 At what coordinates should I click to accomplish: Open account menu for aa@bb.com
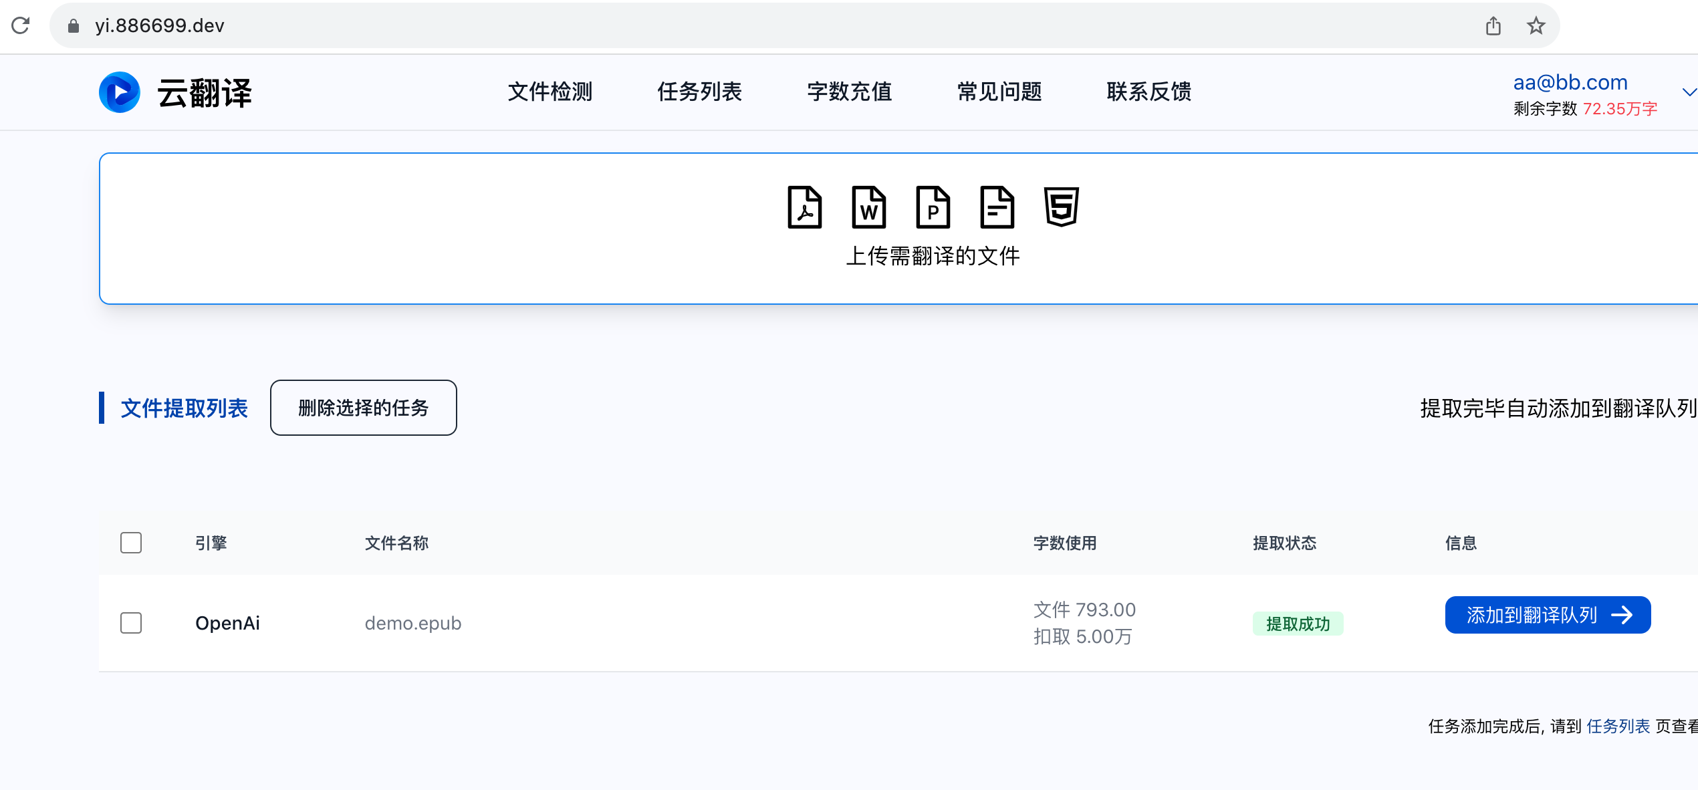(x=1570, y=82)
